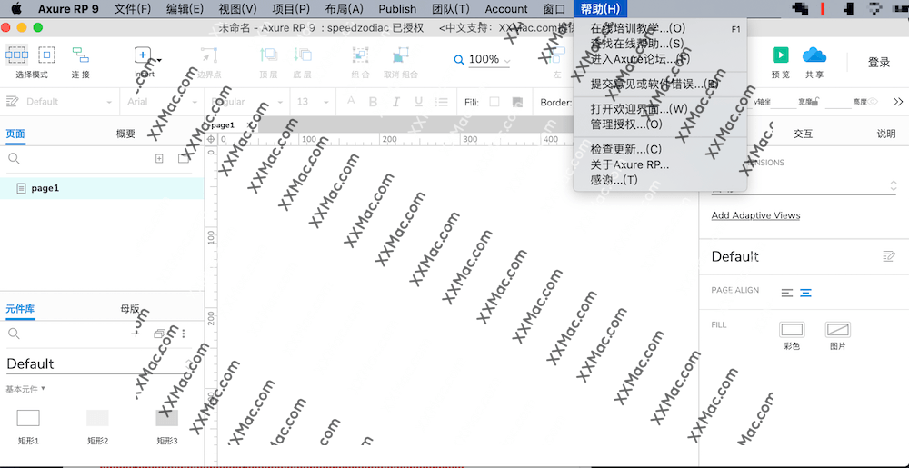Image resolution: width=909 pixels, height=468 pixels.
Task: Click the 底层 send to back icon
Action: [x=303, y=55]
